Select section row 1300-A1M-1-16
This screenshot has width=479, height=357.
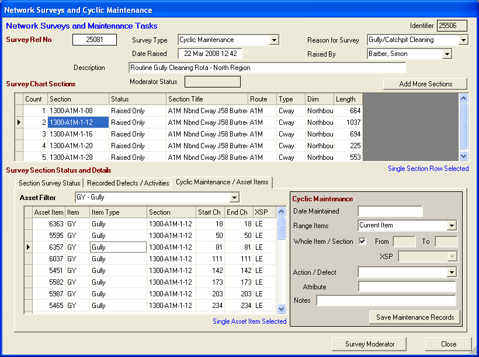(78, 134)
